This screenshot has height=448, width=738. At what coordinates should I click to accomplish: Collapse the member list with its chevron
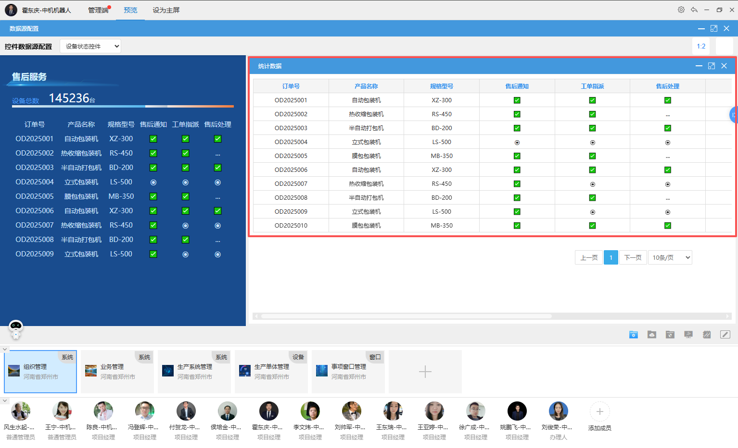[x=5, y=400]
